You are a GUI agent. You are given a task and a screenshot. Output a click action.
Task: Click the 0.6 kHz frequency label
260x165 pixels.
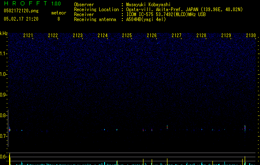coord(4,157)
